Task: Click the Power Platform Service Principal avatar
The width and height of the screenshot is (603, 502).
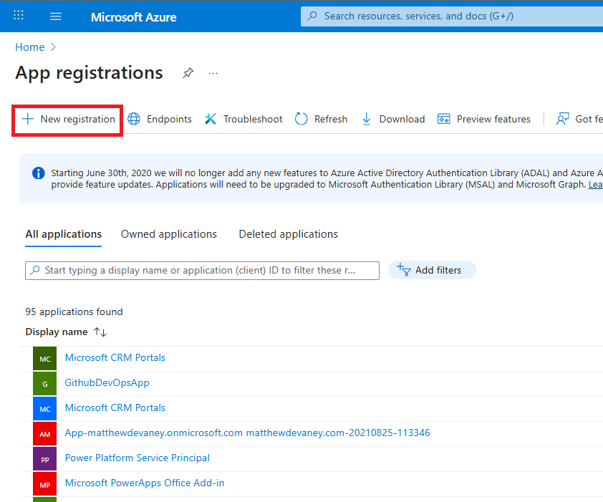Action: click(x=44, y=458)
